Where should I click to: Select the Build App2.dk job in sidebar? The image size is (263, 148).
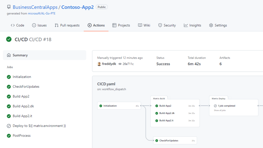23,106
